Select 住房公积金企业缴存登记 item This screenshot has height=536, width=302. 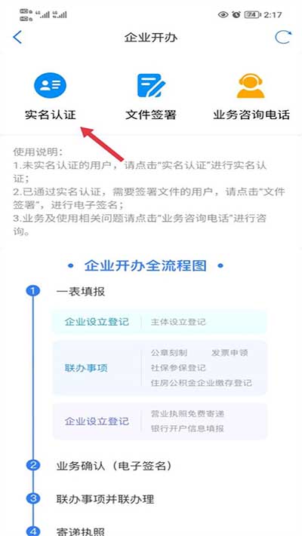201,383
